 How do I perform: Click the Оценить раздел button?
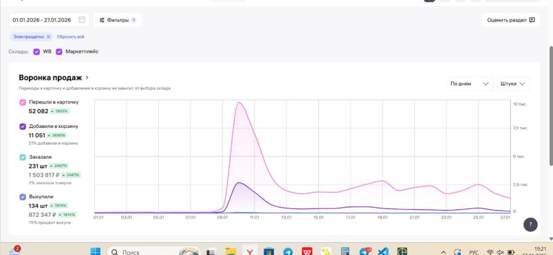click(x=511, y=20)
